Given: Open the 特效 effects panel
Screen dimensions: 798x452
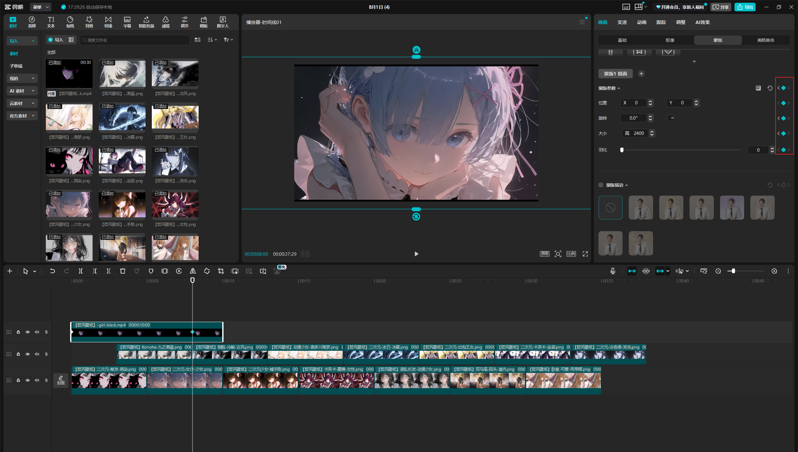Looking at the screenshot, I should (89, 22).
